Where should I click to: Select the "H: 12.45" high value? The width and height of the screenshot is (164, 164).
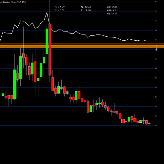[x=86, y=7]
